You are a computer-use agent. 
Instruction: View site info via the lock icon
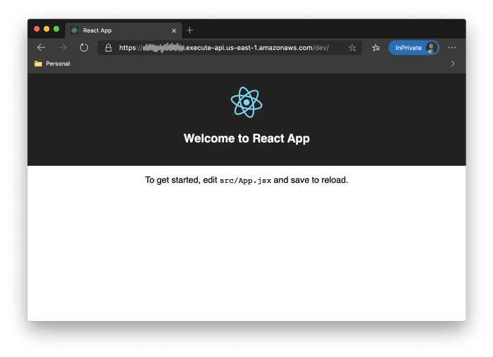click(108, 48)
